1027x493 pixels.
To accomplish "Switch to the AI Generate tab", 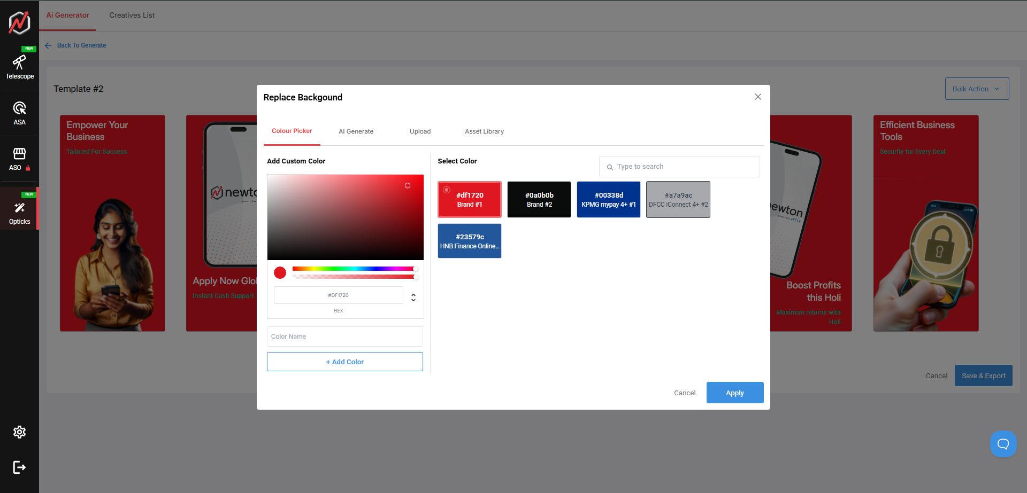I will (356, 131).
